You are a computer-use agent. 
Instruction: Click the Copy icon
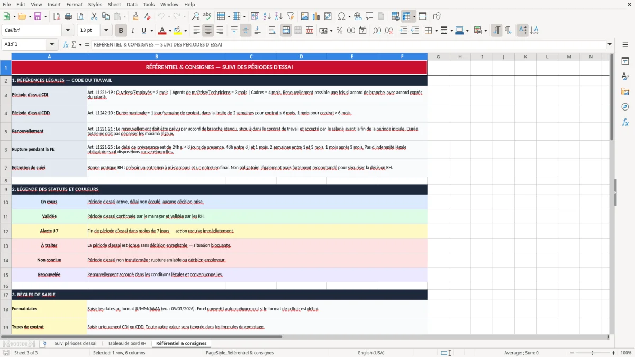[x=106, y=16]
